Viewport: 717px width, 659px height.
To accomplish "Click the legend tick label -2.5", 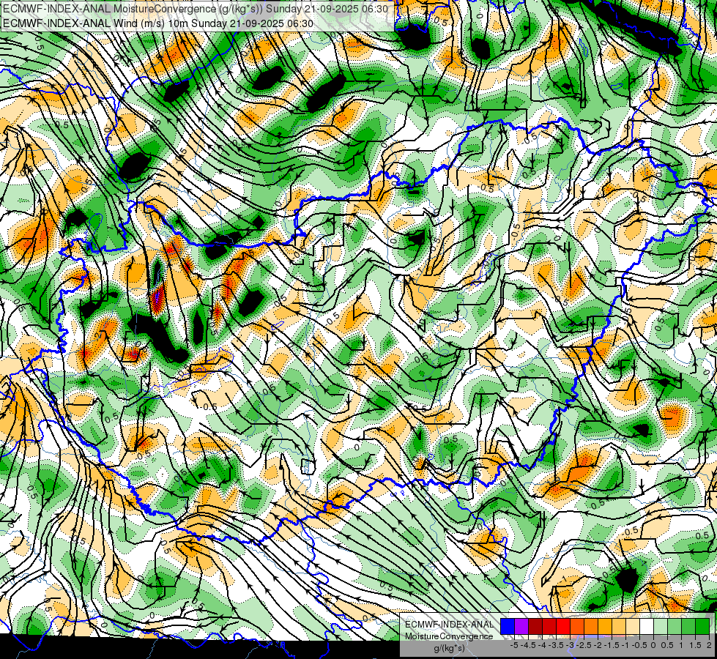I will [x=584, y=645].
